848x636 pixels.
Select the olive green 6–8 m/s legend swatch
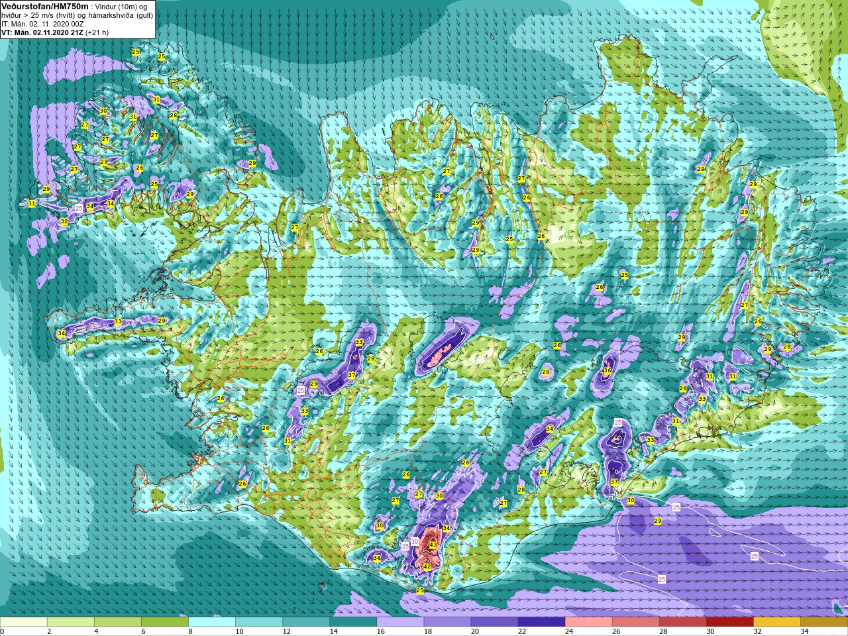click(x=165, y=622)
